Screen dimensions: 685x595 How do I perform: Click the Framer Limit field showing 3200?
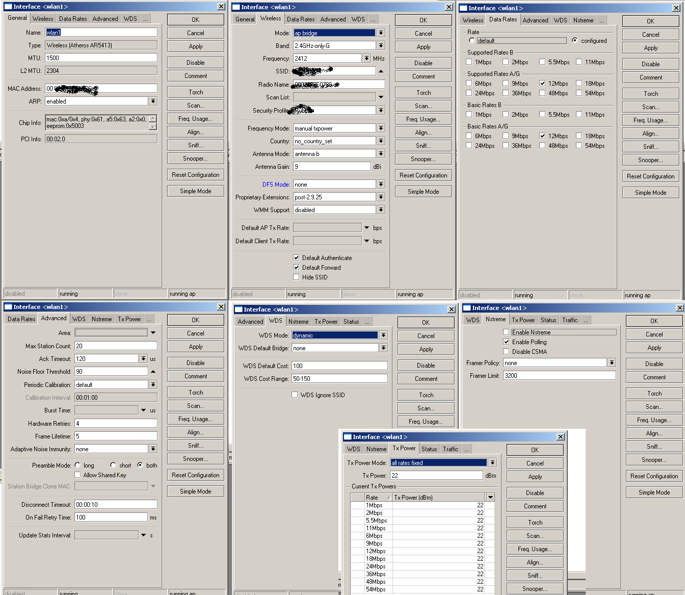(560, 375)
